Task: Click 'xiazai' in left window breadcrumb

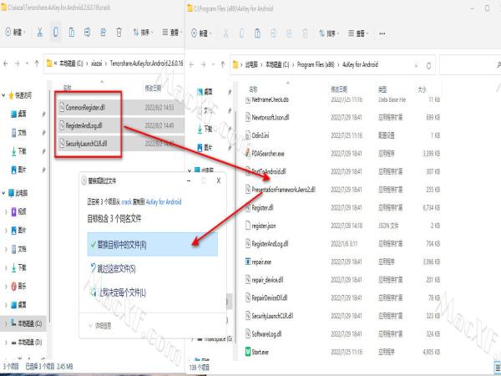Action: pos(96,64)
